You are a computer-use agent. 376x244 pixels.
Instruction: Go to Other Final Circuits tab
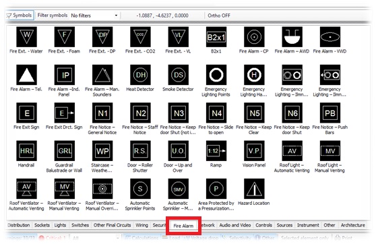[112, 225]
